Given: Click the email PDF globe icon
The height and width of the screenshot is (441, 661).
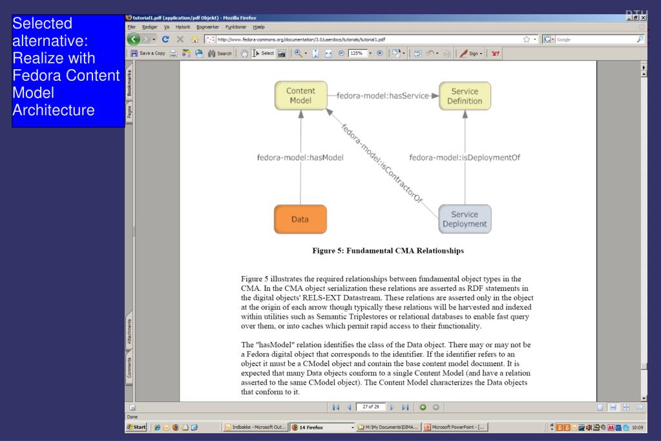Looking at the screenshot, I should 199,54.
